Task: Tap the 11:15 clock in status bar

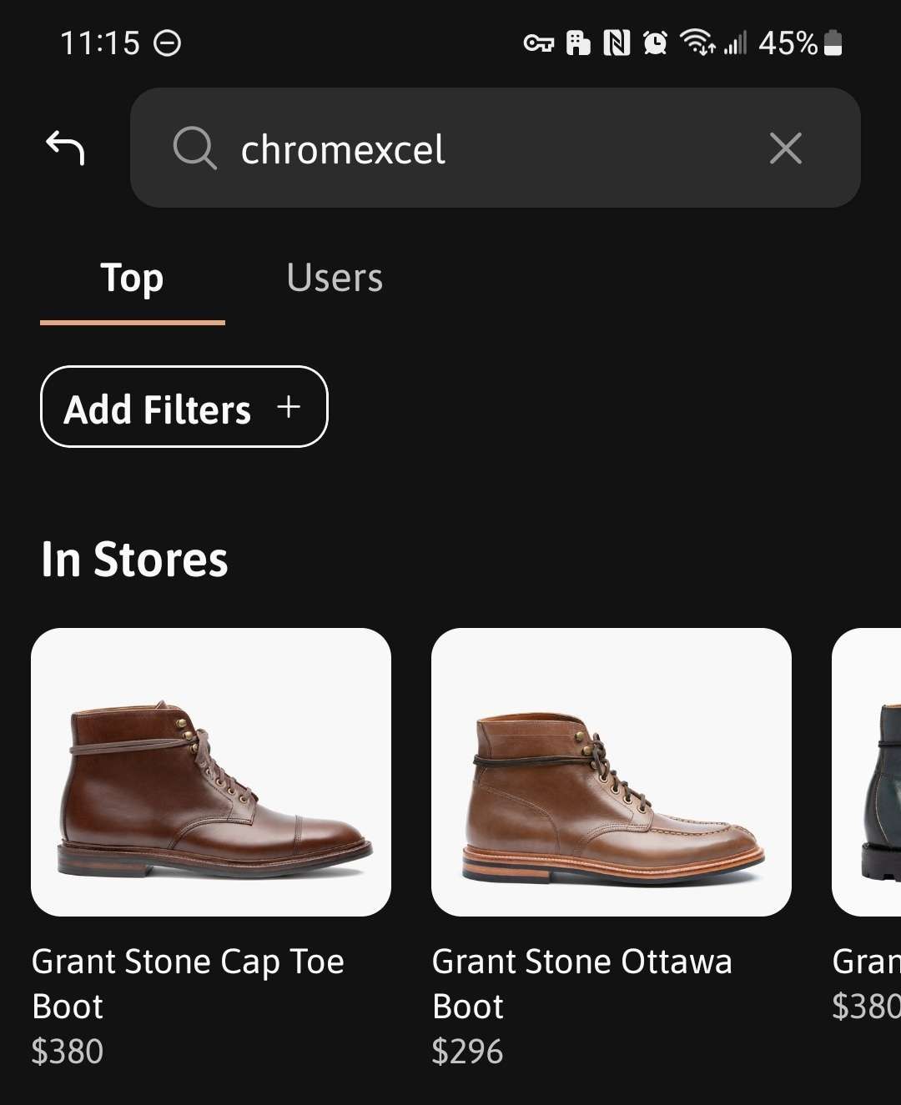Action: 100,43
